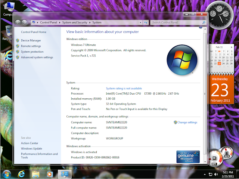
Task: Open Internet Explorer from the taskbar
Action: 22,174
